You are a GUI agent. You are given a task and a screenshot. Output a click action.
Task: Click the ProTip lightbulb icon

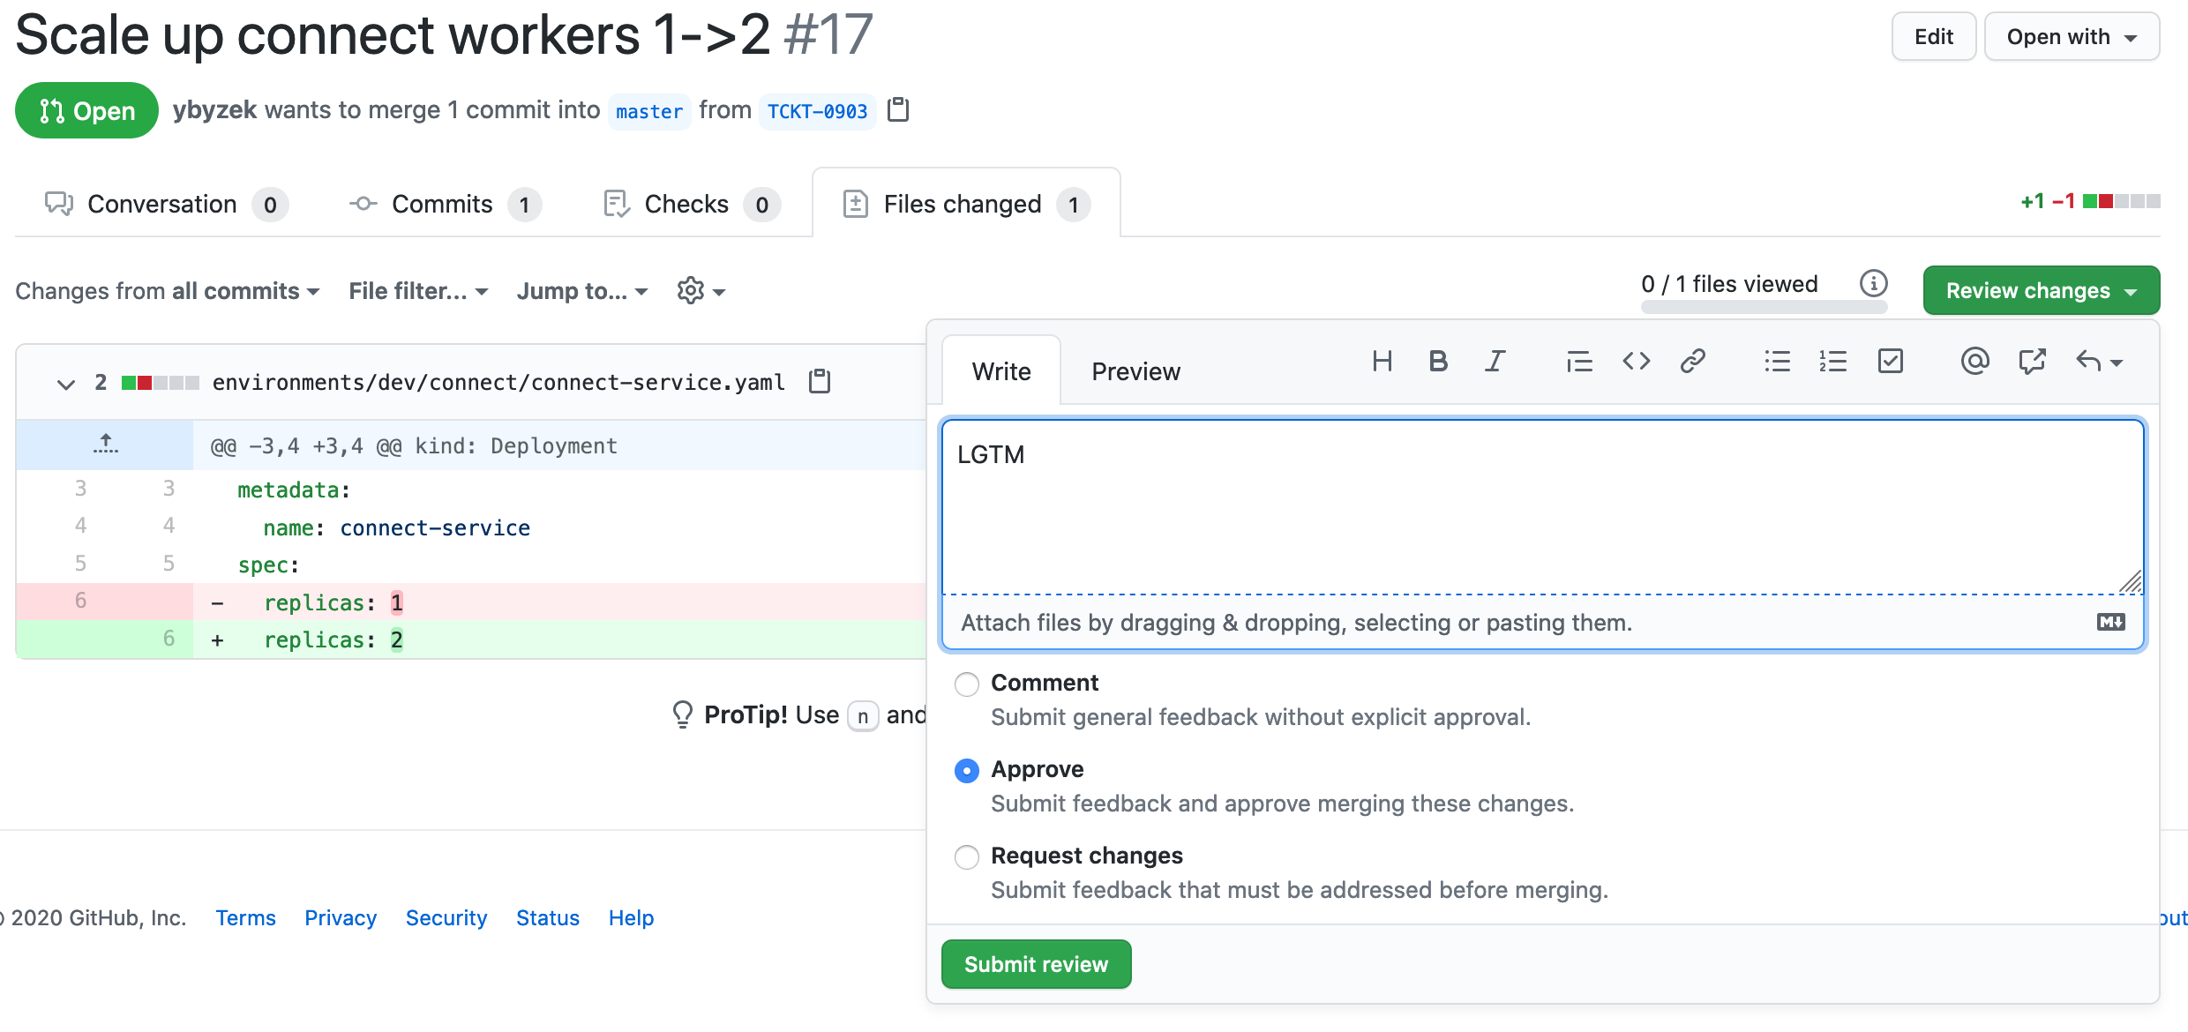pos(682,714)
